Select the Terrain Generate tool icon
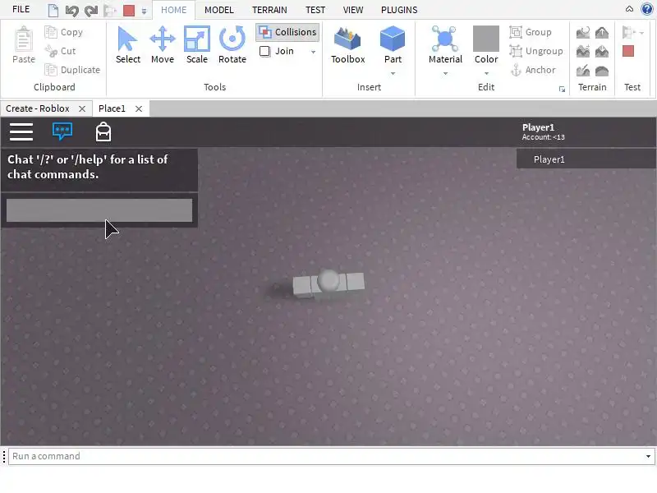The height and width of the screenshot is (493, 657). [x=583, y=32]
